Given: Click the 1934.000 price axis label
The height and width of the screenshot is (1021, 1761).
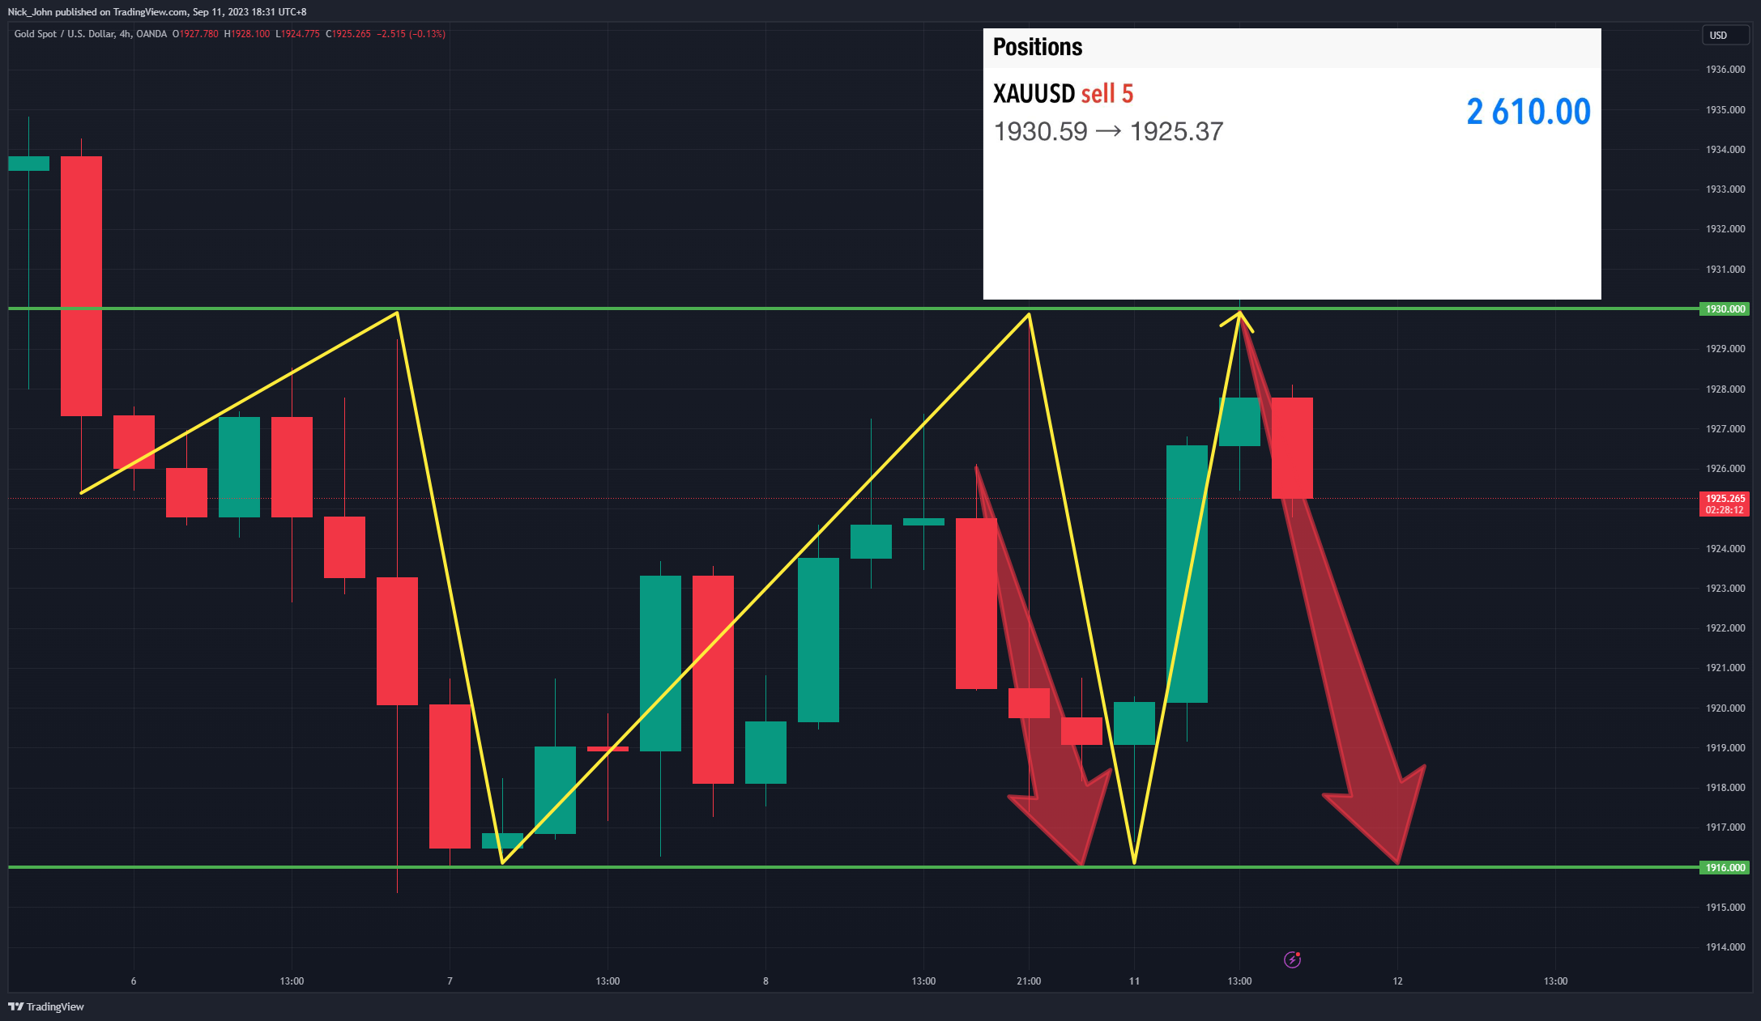Looking at the screenshot, I should (1725, 150).
